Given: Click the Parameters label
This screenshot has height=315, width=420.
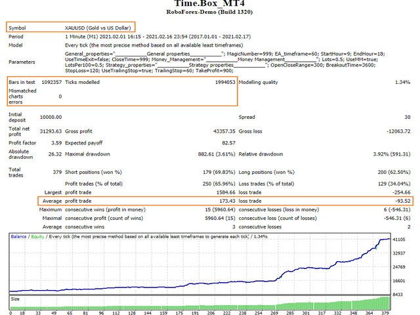Looking at the screenshot, I should tap(22, 62).
